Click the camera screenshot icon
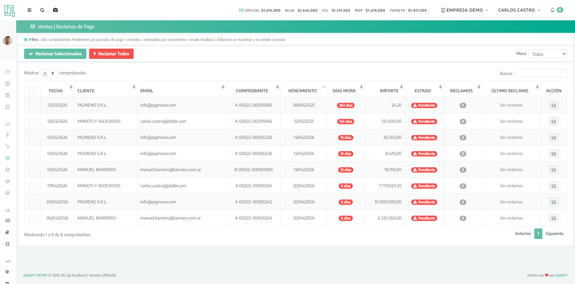Viewport: 575px width, 284px height. 55,10
